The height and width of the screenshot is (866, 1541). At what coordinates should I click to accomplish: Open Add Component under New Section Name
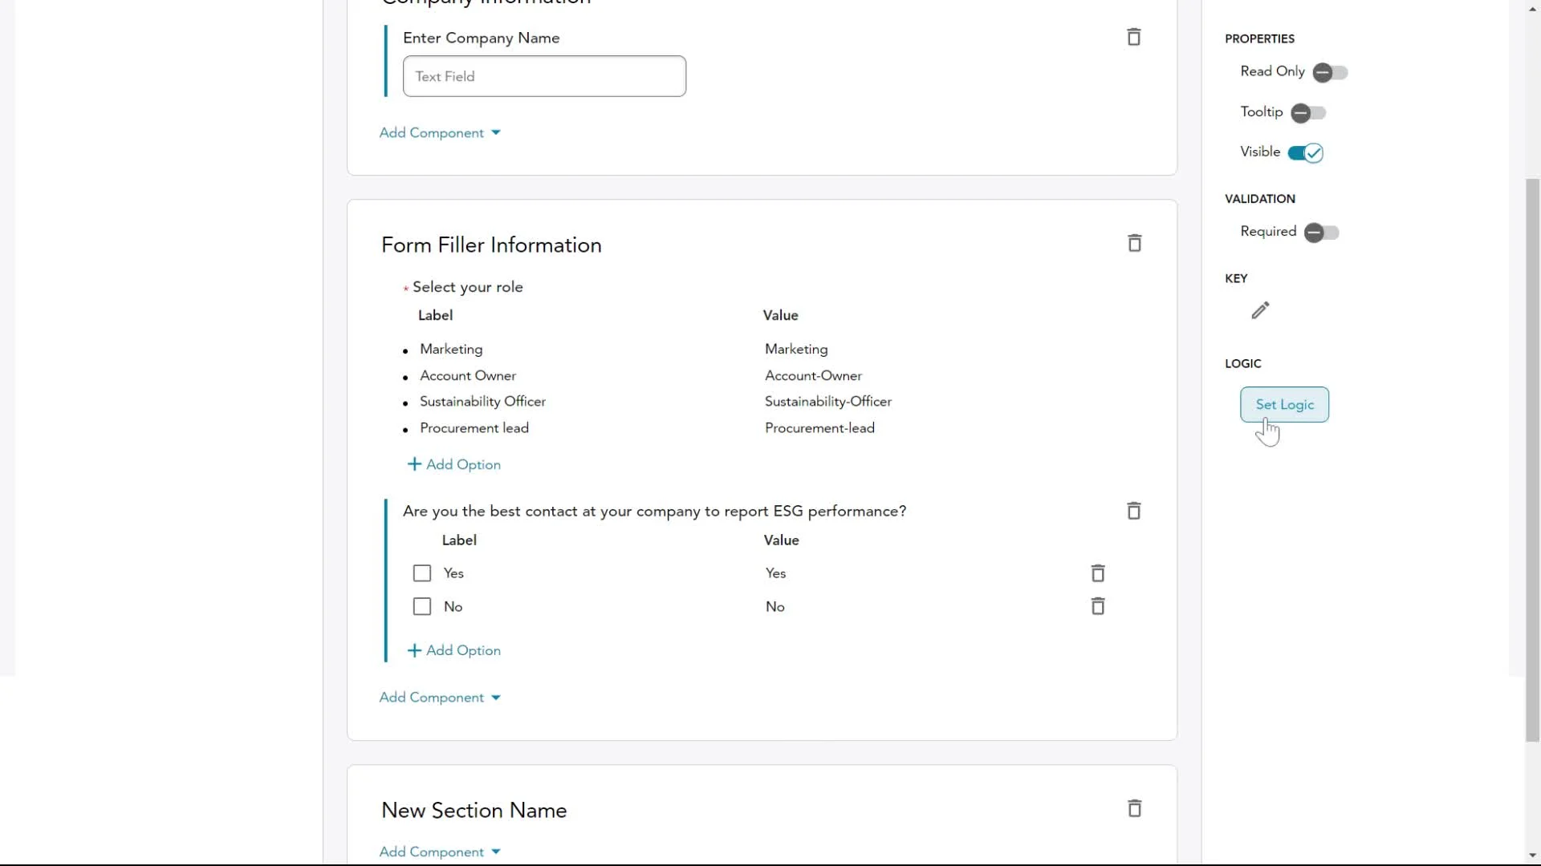[439, 852]
